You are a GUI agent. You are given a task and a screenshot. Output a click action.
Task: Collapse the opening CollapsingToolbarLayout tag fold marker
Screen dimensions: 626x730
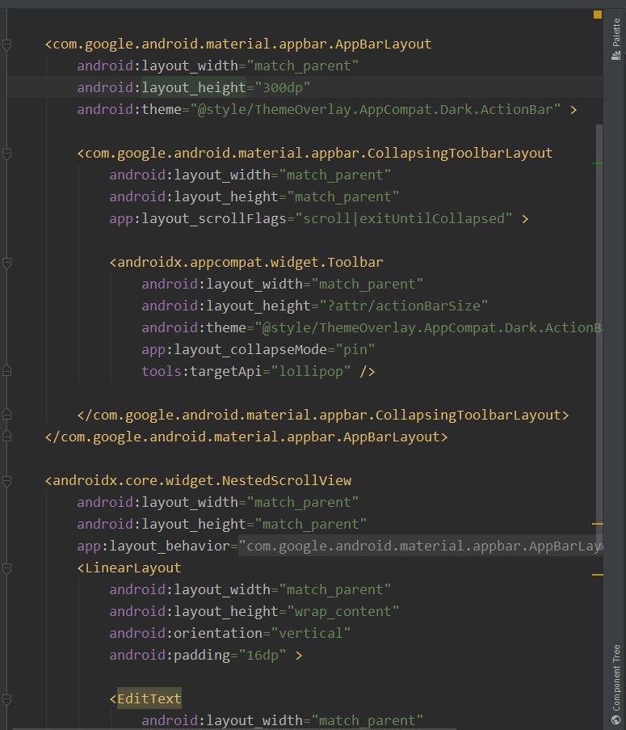tap(7, 154)
